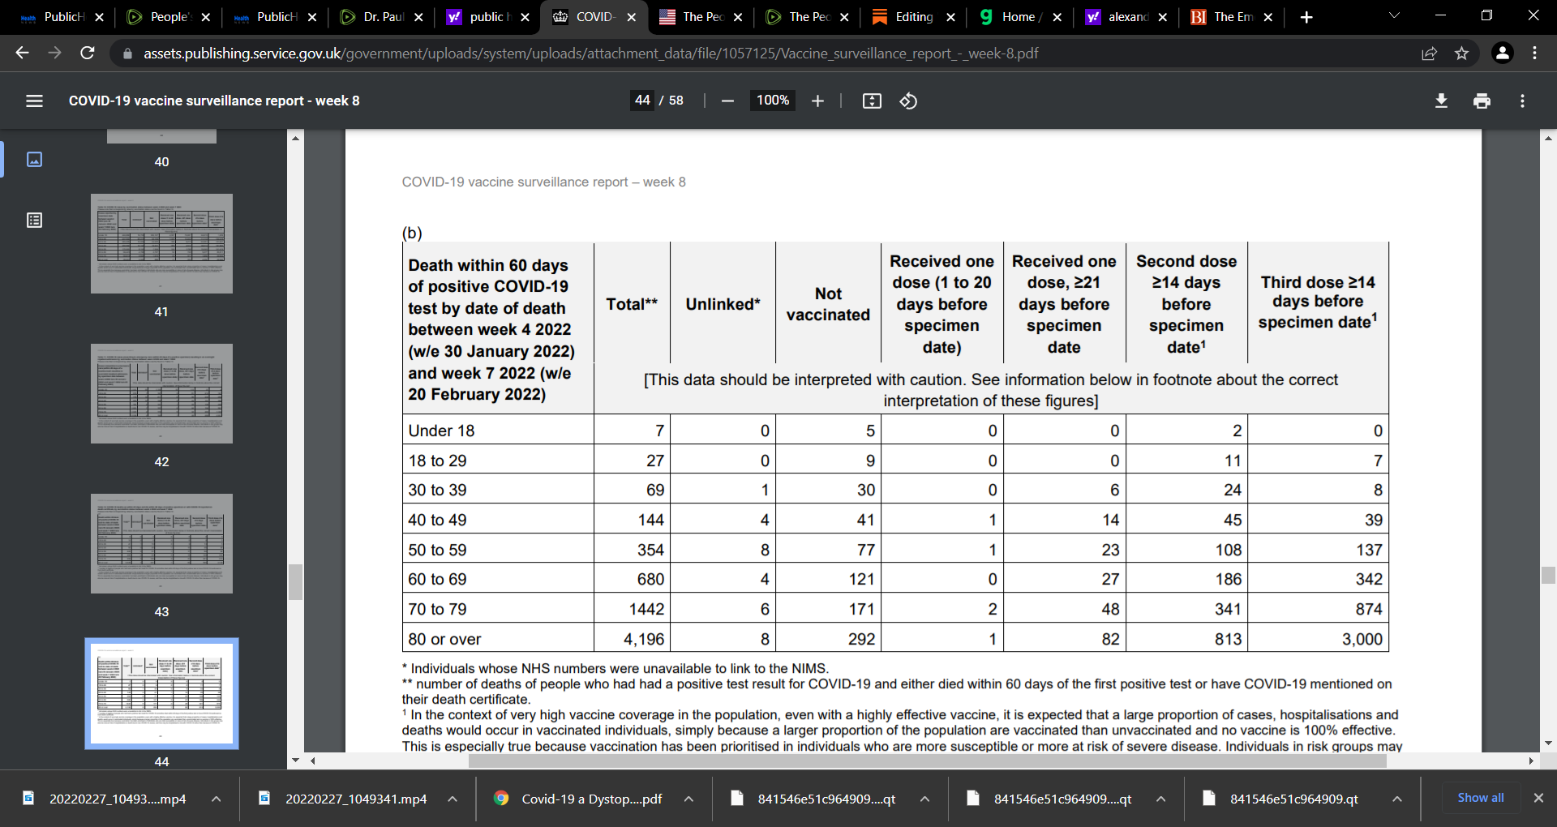Click Show all downloads button
Screen dimensions: 1557x827
(x=1480, y=798)
